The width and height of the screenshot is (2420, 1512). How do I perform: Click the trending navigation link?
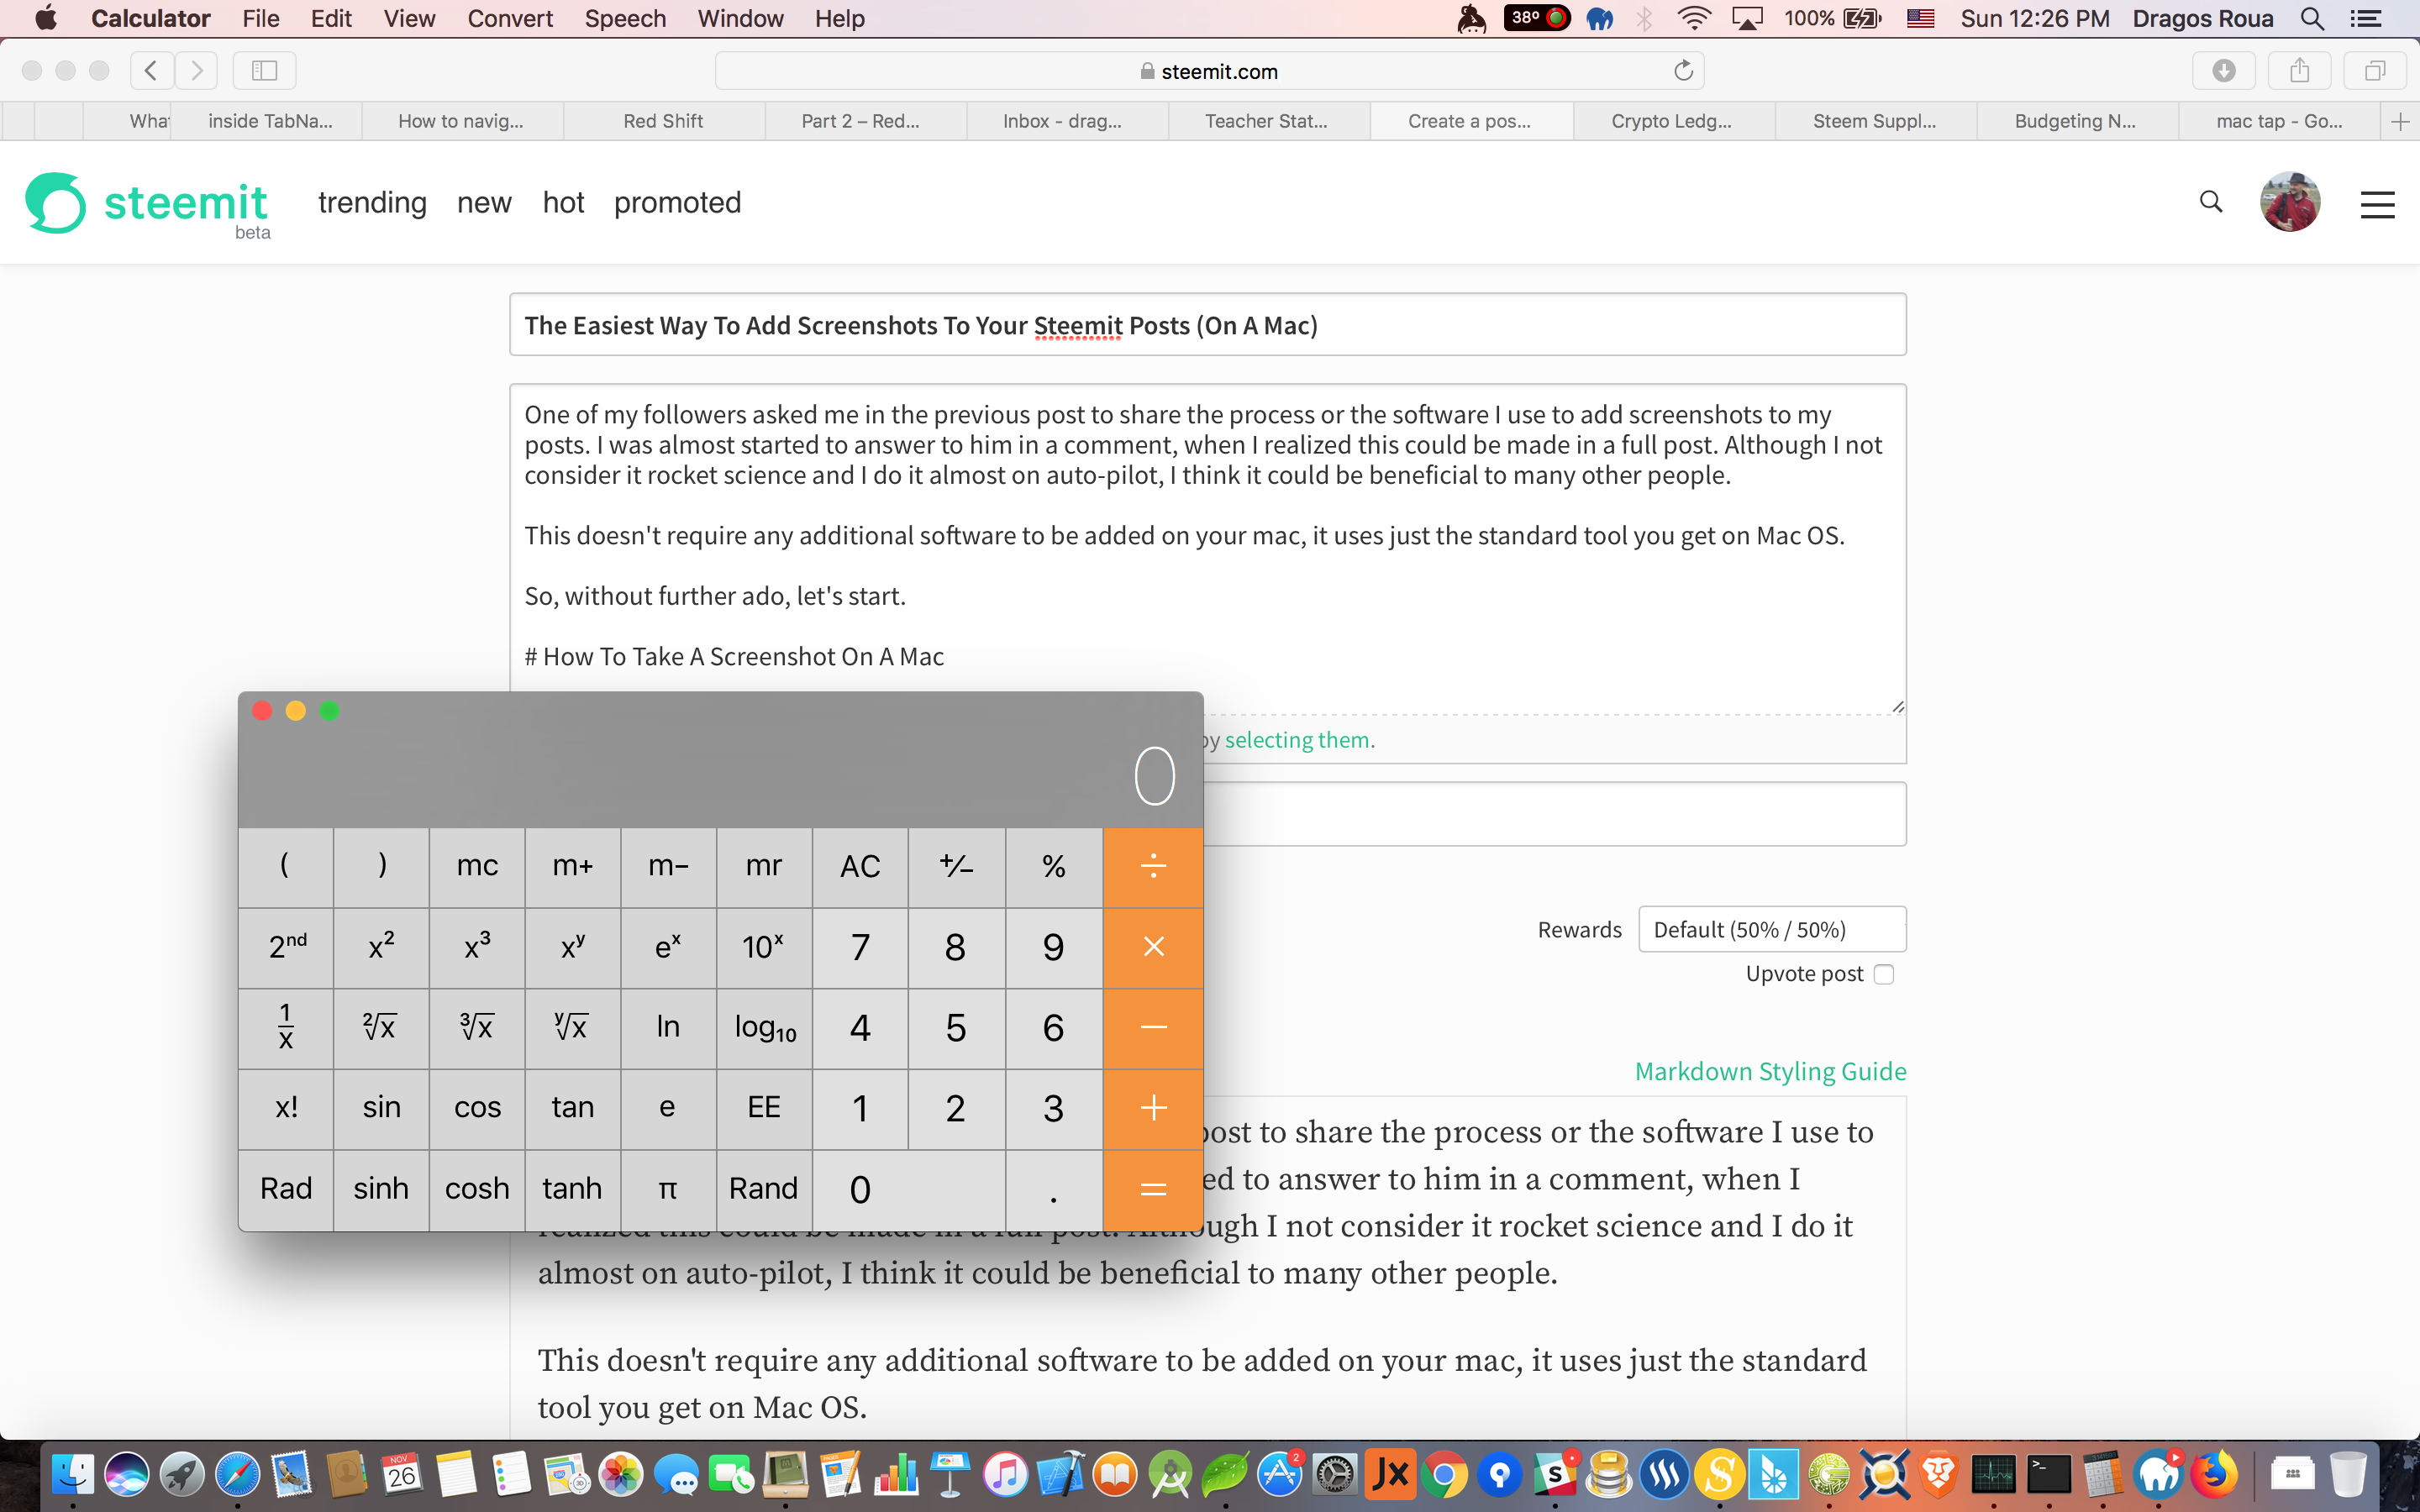click(x=372, y=202)
